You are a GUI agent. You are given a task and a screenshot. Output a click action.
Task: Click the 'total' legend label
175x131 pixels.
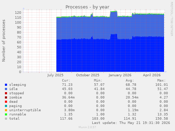[14, 119]
